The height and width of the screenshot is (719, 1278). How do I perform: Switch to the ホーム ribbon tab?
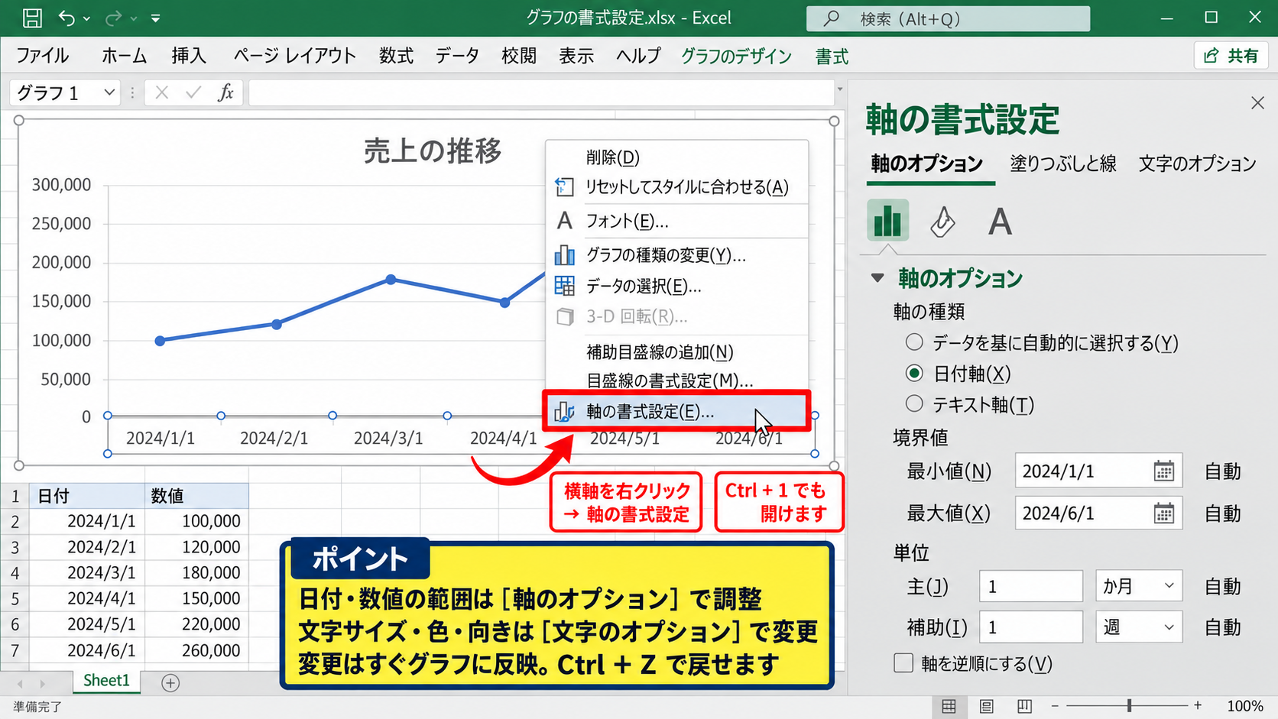(124, 56)
